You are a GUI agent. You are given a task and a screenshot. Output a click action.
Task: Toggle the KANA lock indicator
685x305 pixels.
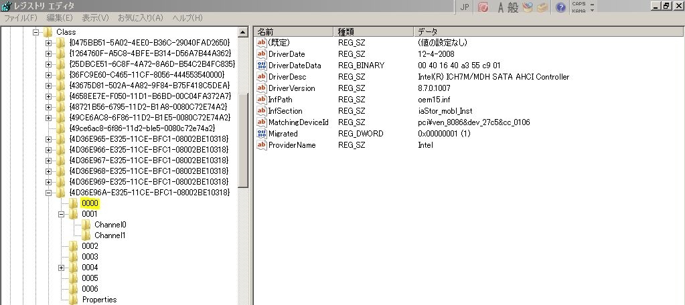point(579,11)
